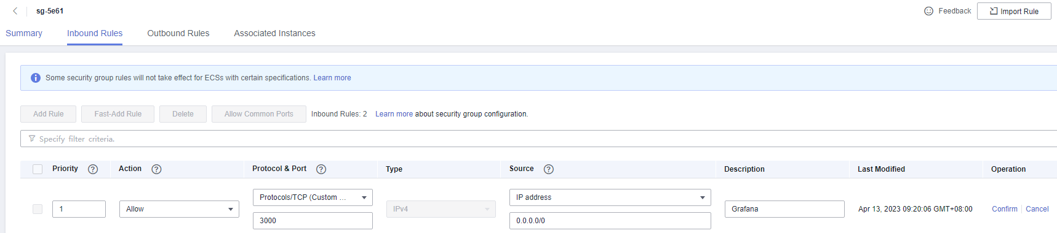The height and width of the screenshot is (233, 1057).
Task: Click the help icon beside Priority
Action: pos(93,169)
